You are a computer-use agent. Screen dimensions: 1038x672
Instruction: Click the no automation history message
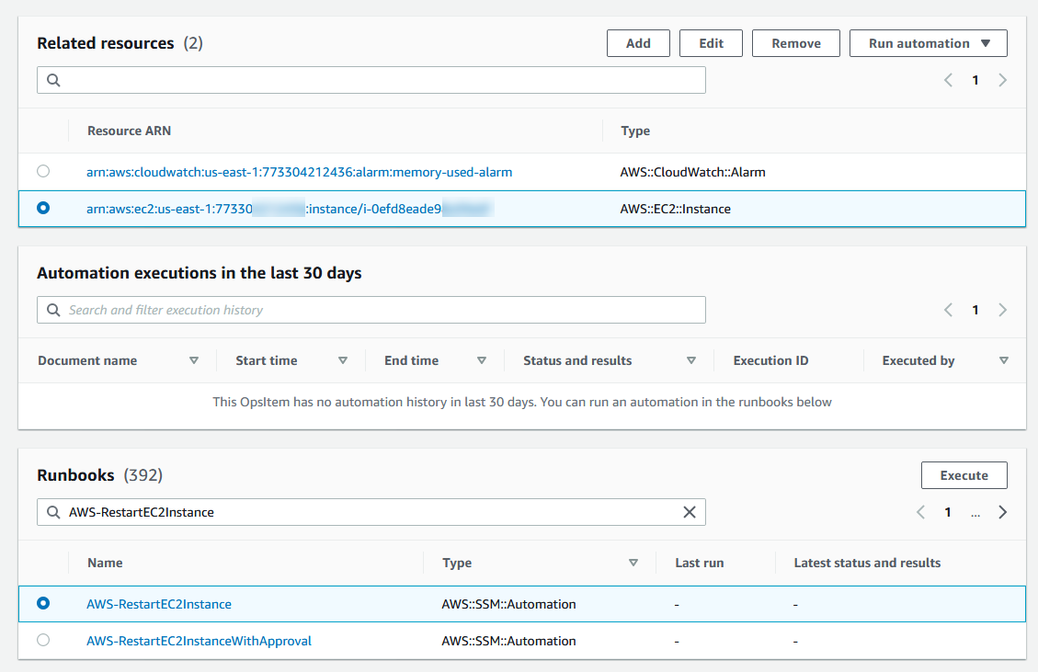tap(521, 402)
